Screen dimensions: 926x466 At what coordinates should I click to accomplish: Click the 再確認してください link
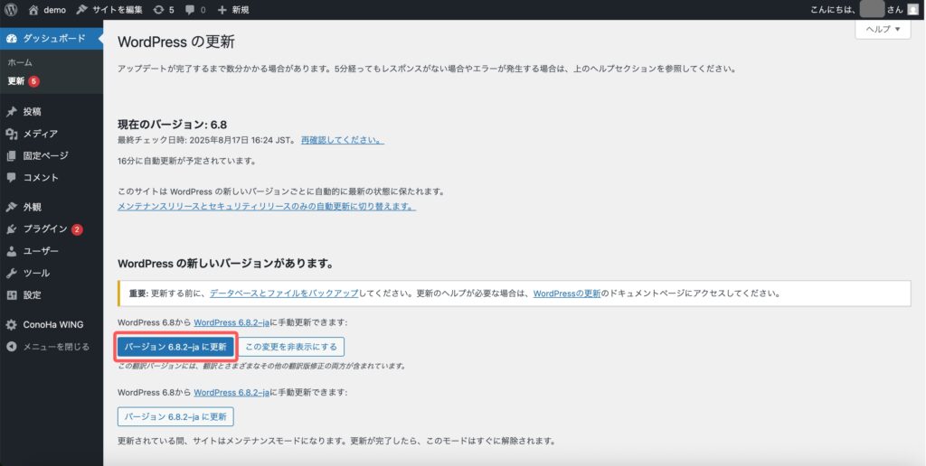343,140
